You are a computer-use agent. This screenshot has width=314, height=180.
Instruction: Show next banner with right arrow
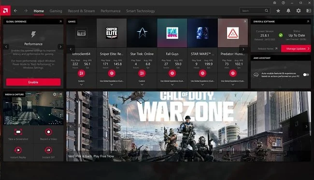pyautogui.click(x=306, y=126)
